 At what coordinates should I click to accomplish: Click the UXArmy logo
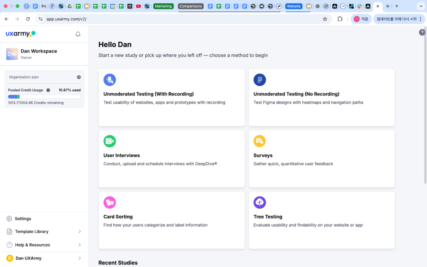[x=20, y=34]
